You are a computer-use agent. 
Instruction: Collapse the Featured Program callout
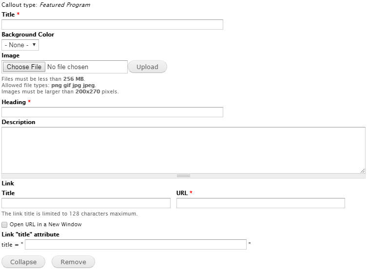coord(23,262)
